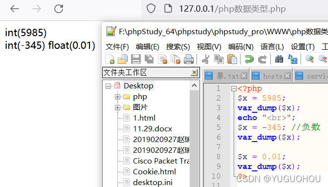The height and width of the screenshot is (187, 328).
Task: Click var_dump($x); on line 3
Action: 269,108
